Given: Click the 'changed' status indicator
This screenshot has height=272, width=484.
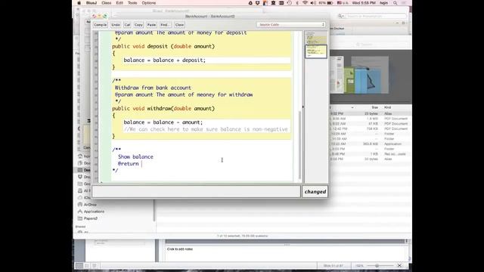Looking at the screenshot, I should coord(315,191).
